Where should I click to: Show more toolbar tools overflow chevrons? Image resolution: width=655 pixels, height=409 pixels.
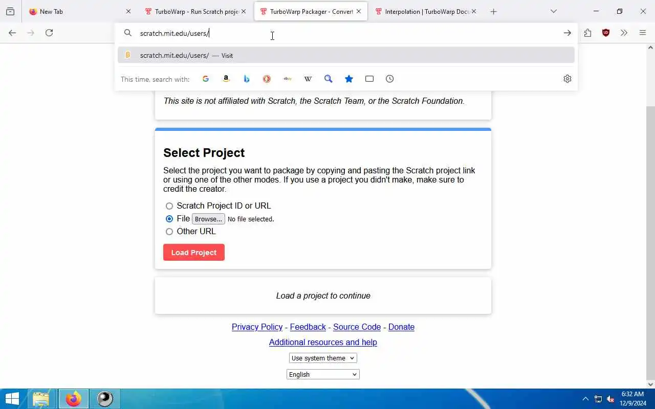pos(624,33)
